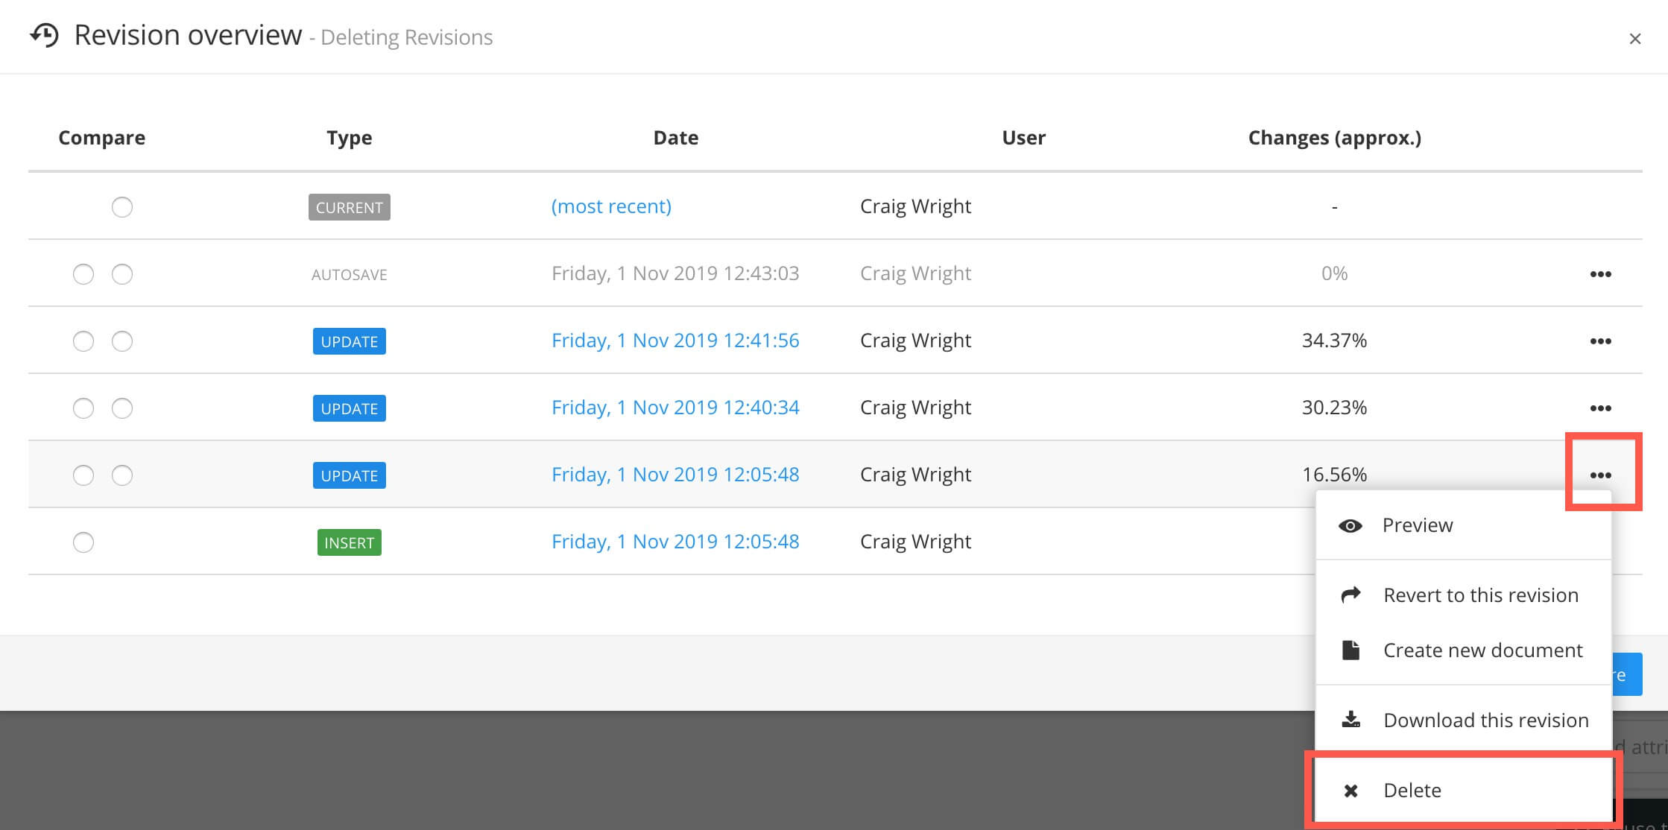This screenshot has width=1668, height=830.
Task: Choose Revert to this revision
Action: (x=1480, y=595)
